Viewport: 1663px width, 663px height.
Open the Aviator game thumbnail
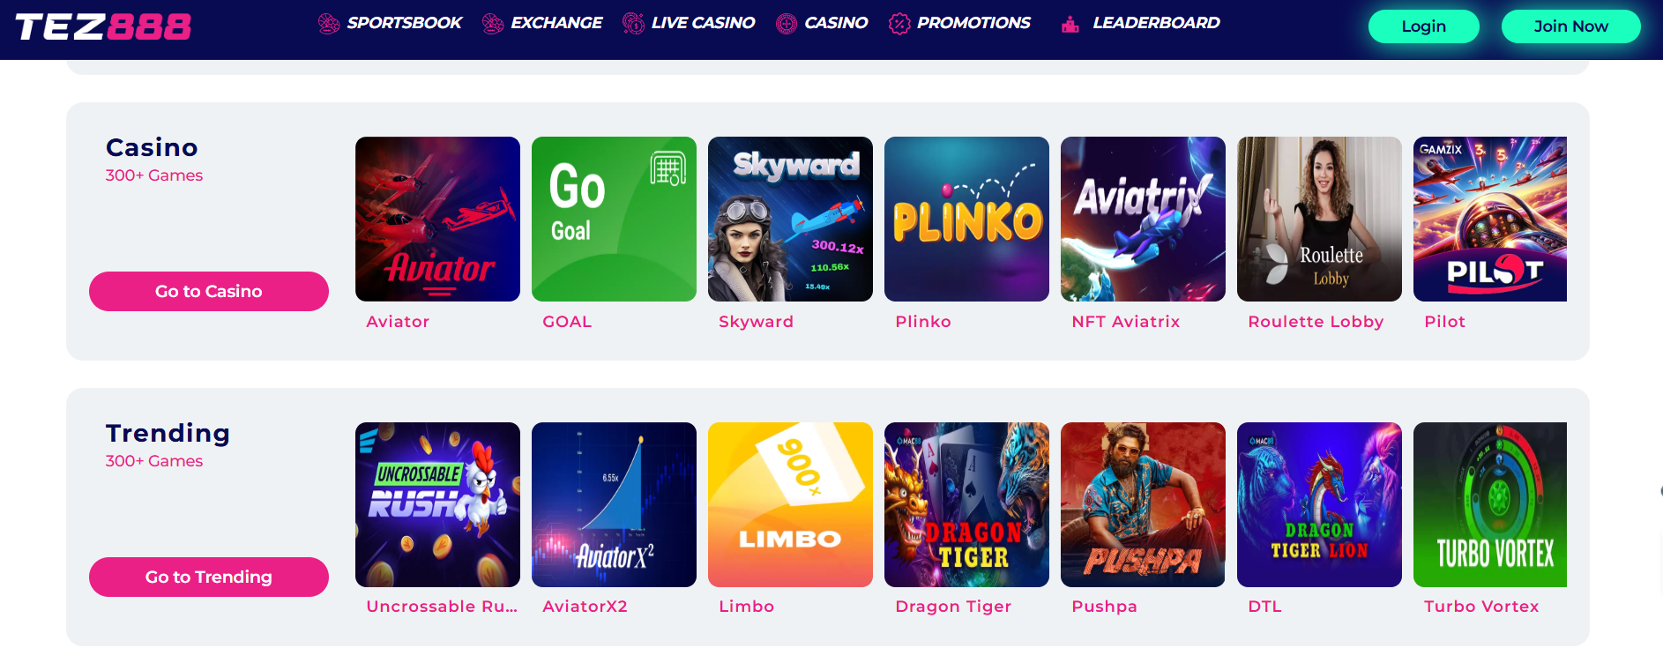tap(437, 219)
